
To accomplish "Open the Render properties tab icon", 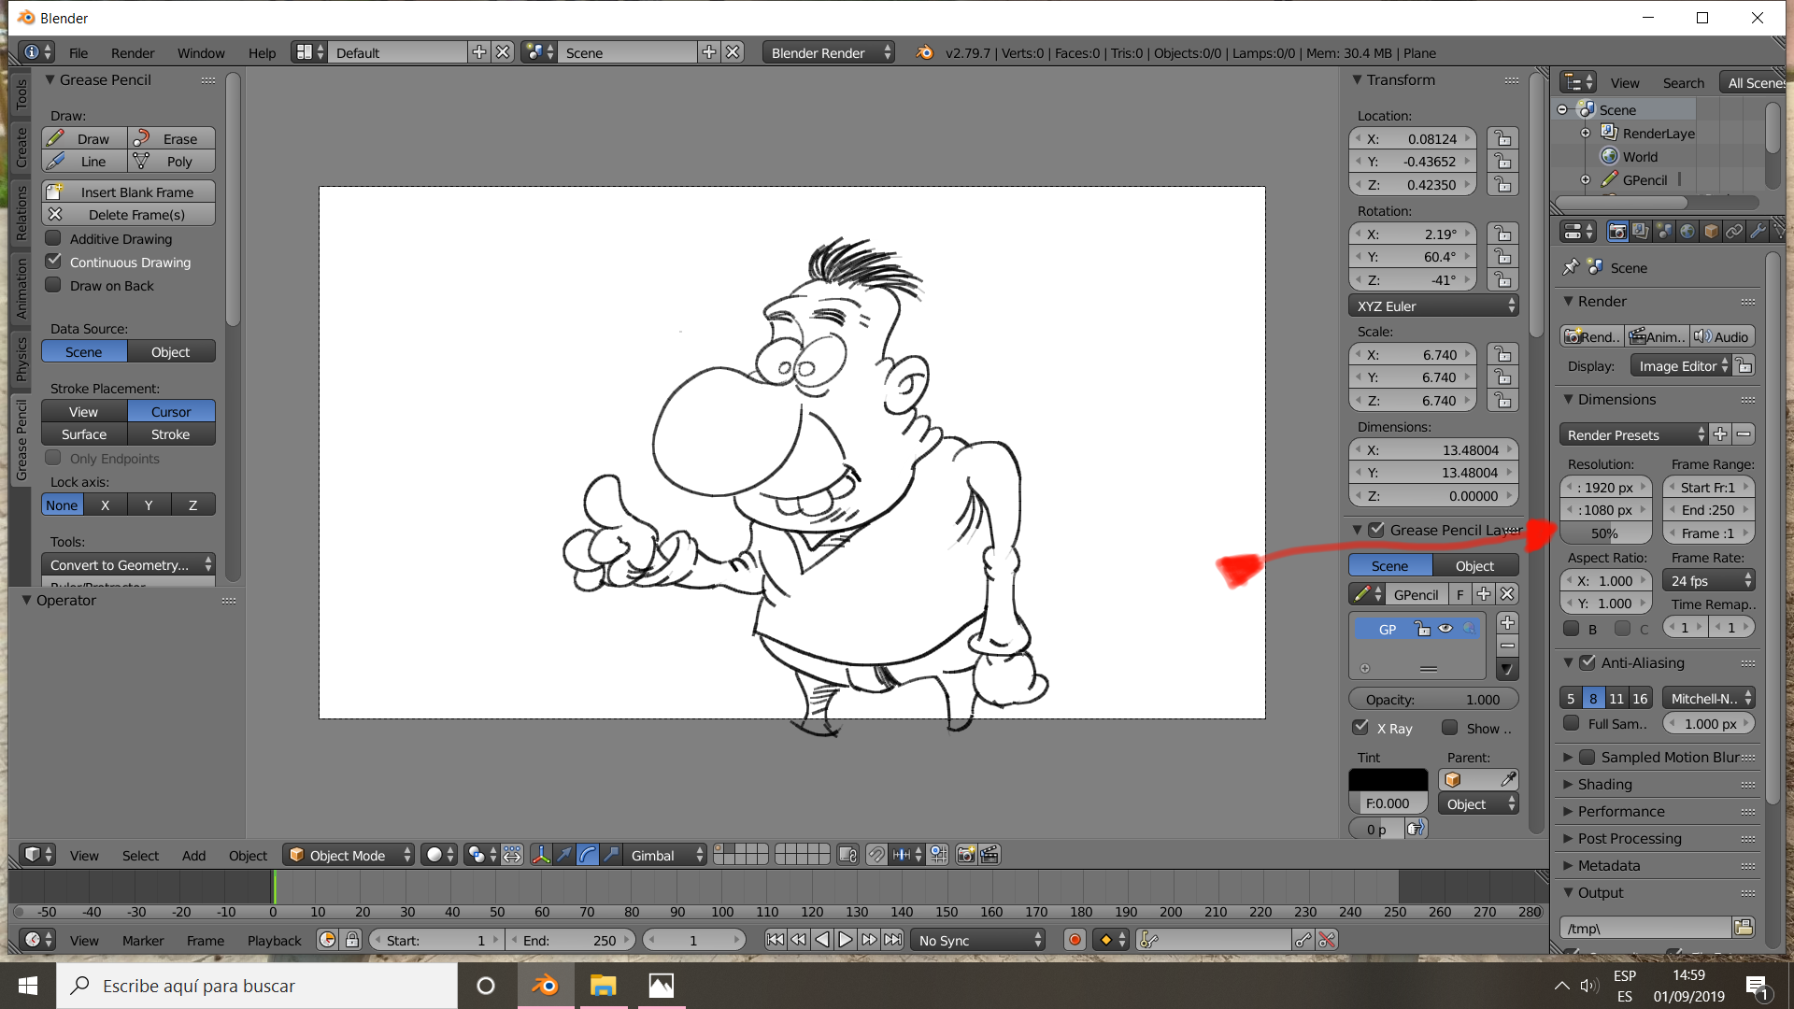I will 1617,231.
